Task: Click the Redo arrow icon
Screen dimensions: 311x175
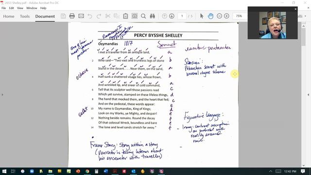Action: [99, 16]
